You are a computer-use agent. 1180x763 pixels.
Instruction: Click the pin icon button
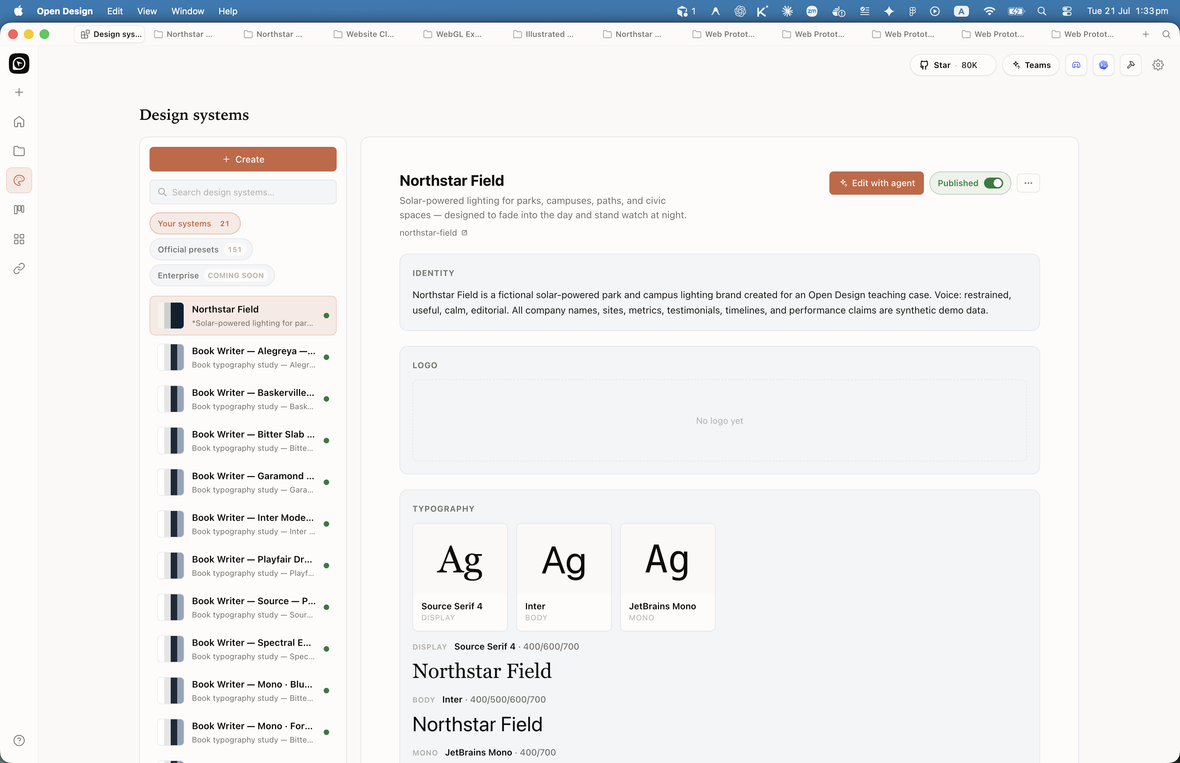[1130, 65]
